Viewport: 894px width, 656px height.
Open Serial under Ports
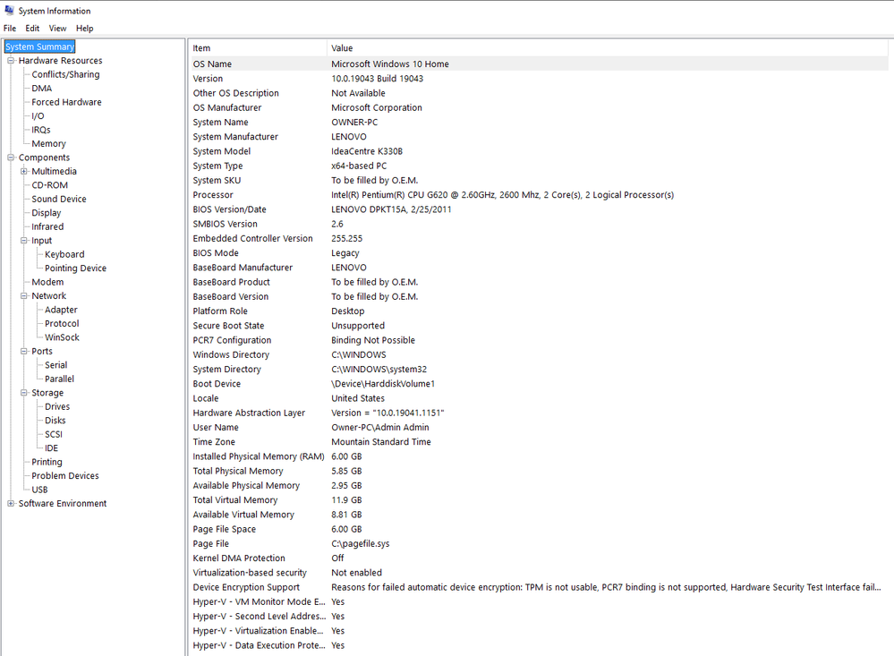tap(55, 365)
